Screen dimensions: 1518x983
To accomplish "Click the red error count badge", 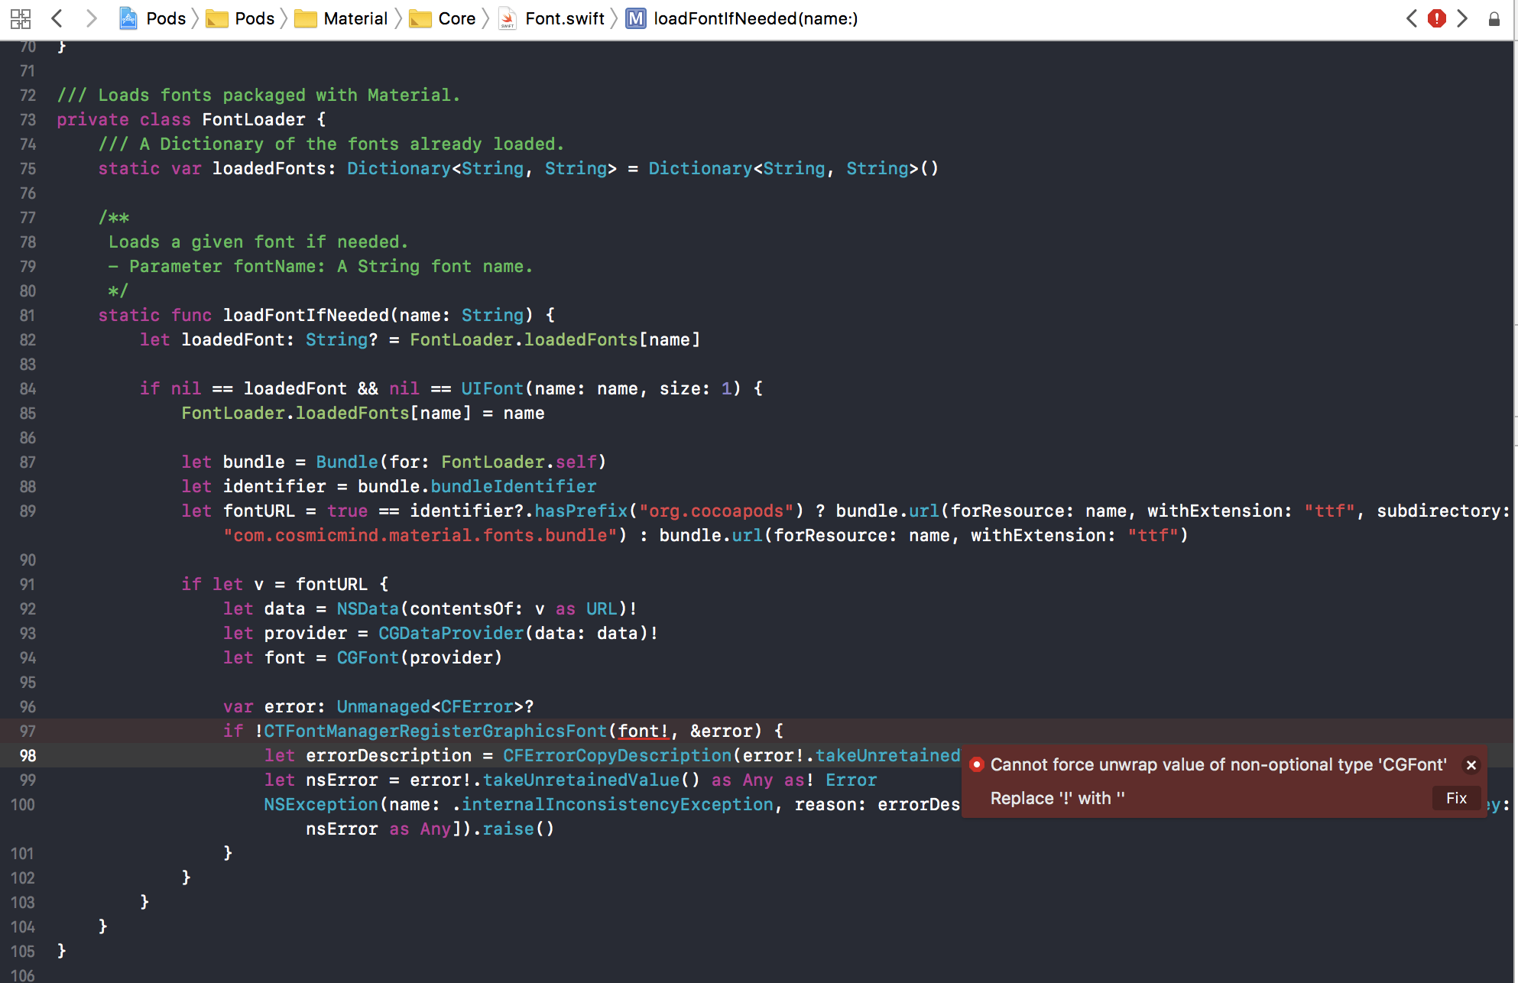I will click(1437, 18).
